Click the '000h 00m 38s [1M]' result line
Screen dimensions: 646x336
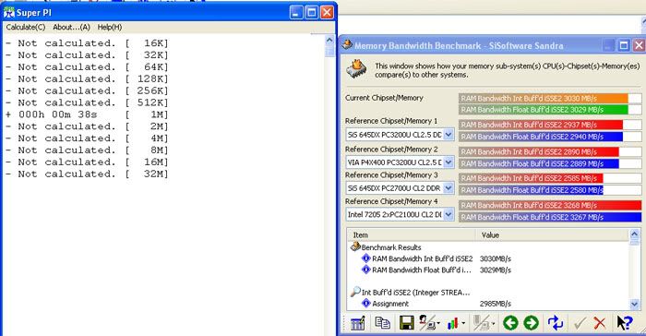(87, 114)
